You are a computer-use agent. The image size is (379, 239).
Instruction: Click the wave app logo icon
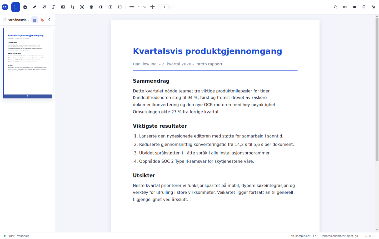click(5, 7)
